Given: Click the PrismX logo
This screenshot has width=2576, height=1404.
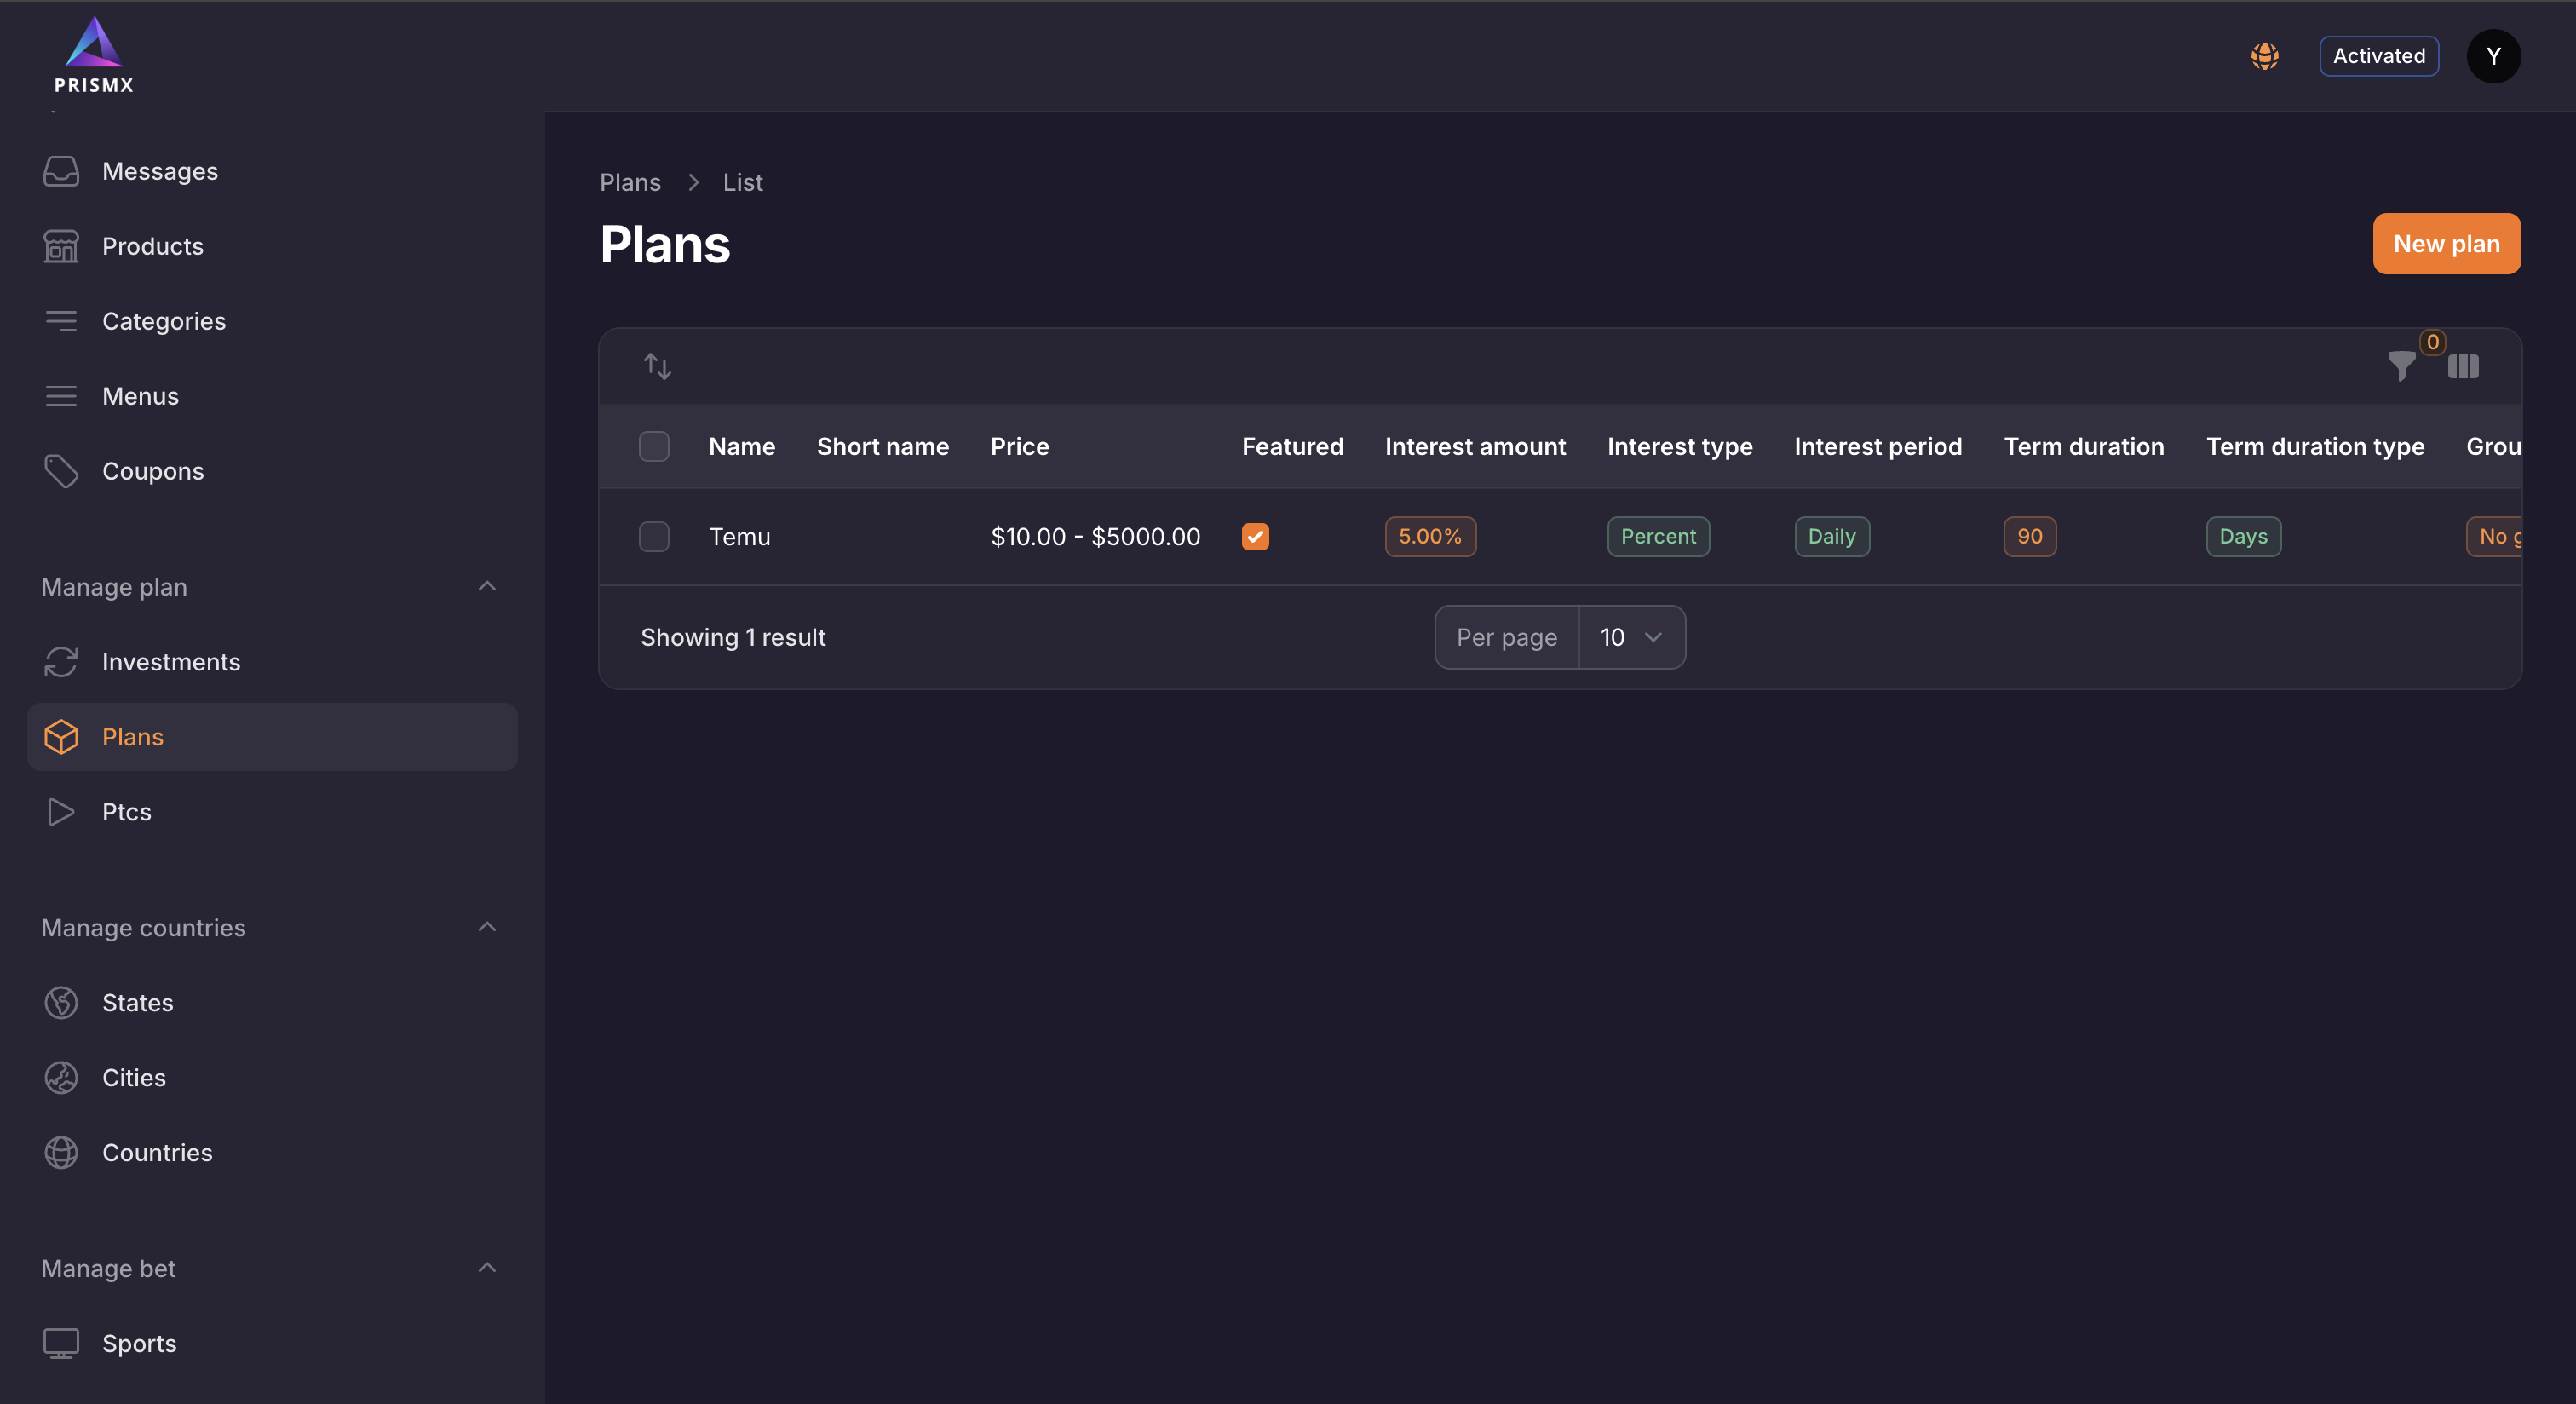Looking at the screenshot, I should coord(94,56).
